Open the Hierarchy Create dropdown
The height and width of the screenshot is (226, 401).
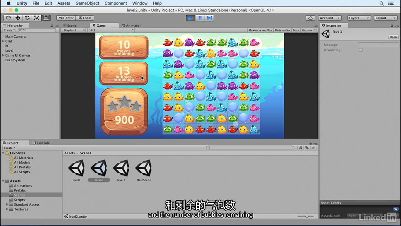[9, 30]
